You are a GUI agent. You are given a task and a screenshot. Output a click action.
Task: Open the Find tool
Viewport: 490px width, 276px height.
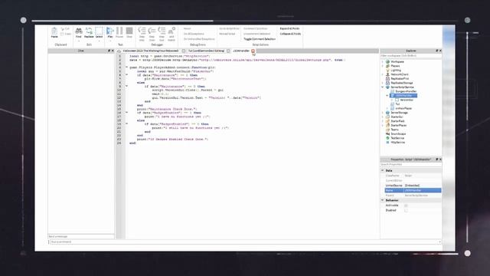(78, 32)
